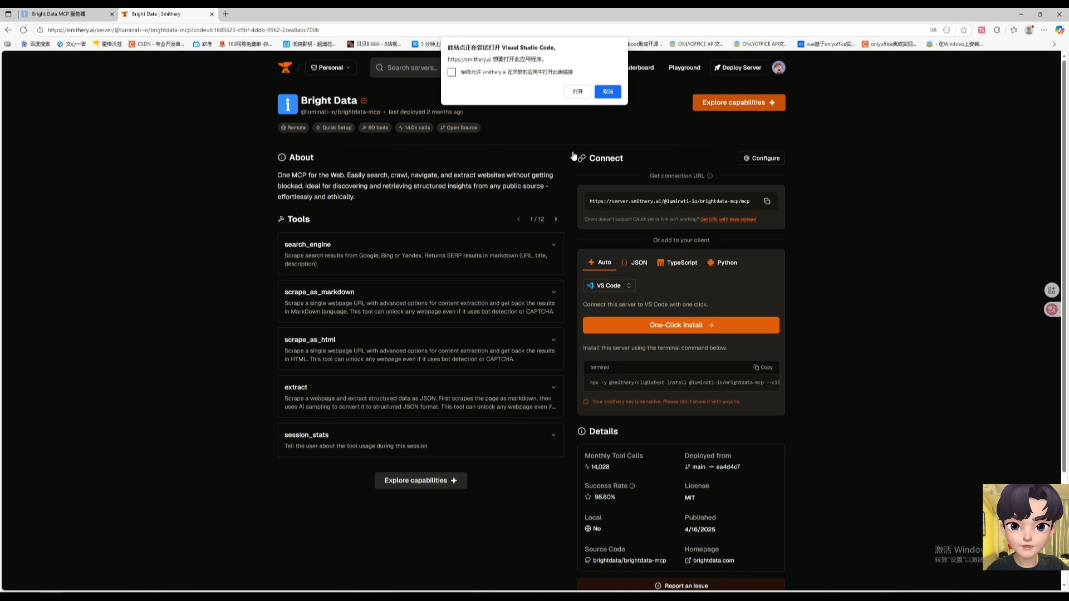This screenshot has width=1069, height=601.
Task: Show more bookmarks chevron
Action: pyautogui.click(x=1054, y=44)
